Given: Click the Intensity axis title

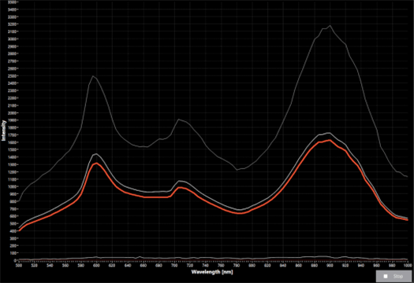Looking at the screenshot, I should [x=3, y=130].
